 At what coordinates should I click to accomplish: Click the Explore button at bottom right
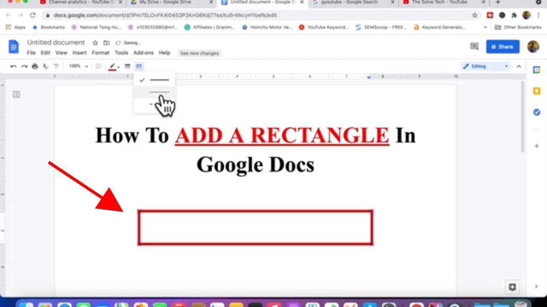tap(512, 287)
